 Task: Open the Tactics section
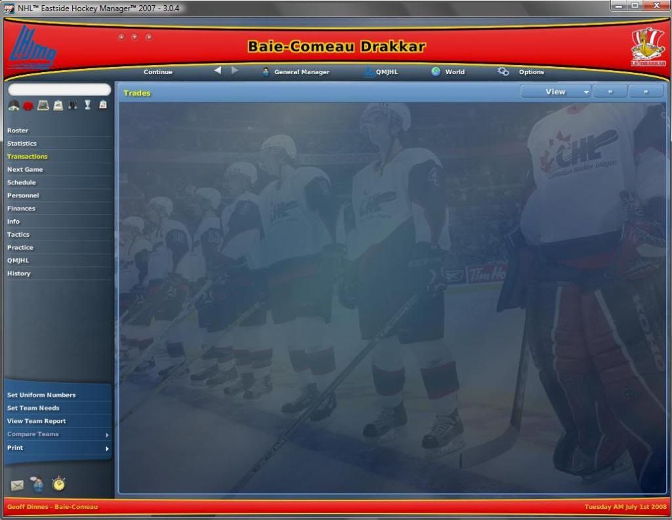coord(18,235)
